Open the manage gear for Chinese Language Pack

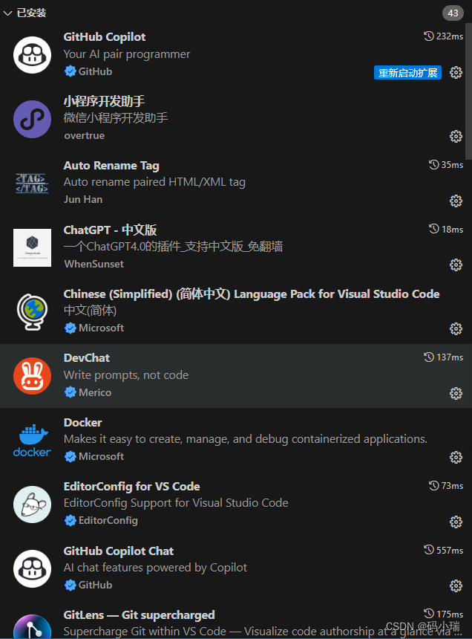coord(456,329)
